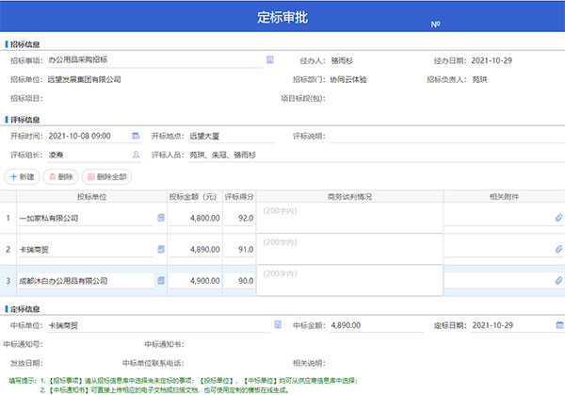
Task: Select the 中标金额 field showing 4,890.00
Action: (376, 325)
